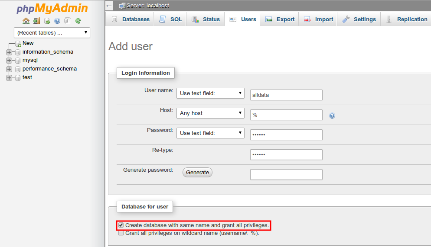Viewport: 431px width, 247px height.
Task: Click the empty generated password field
Action: (286, 174)
